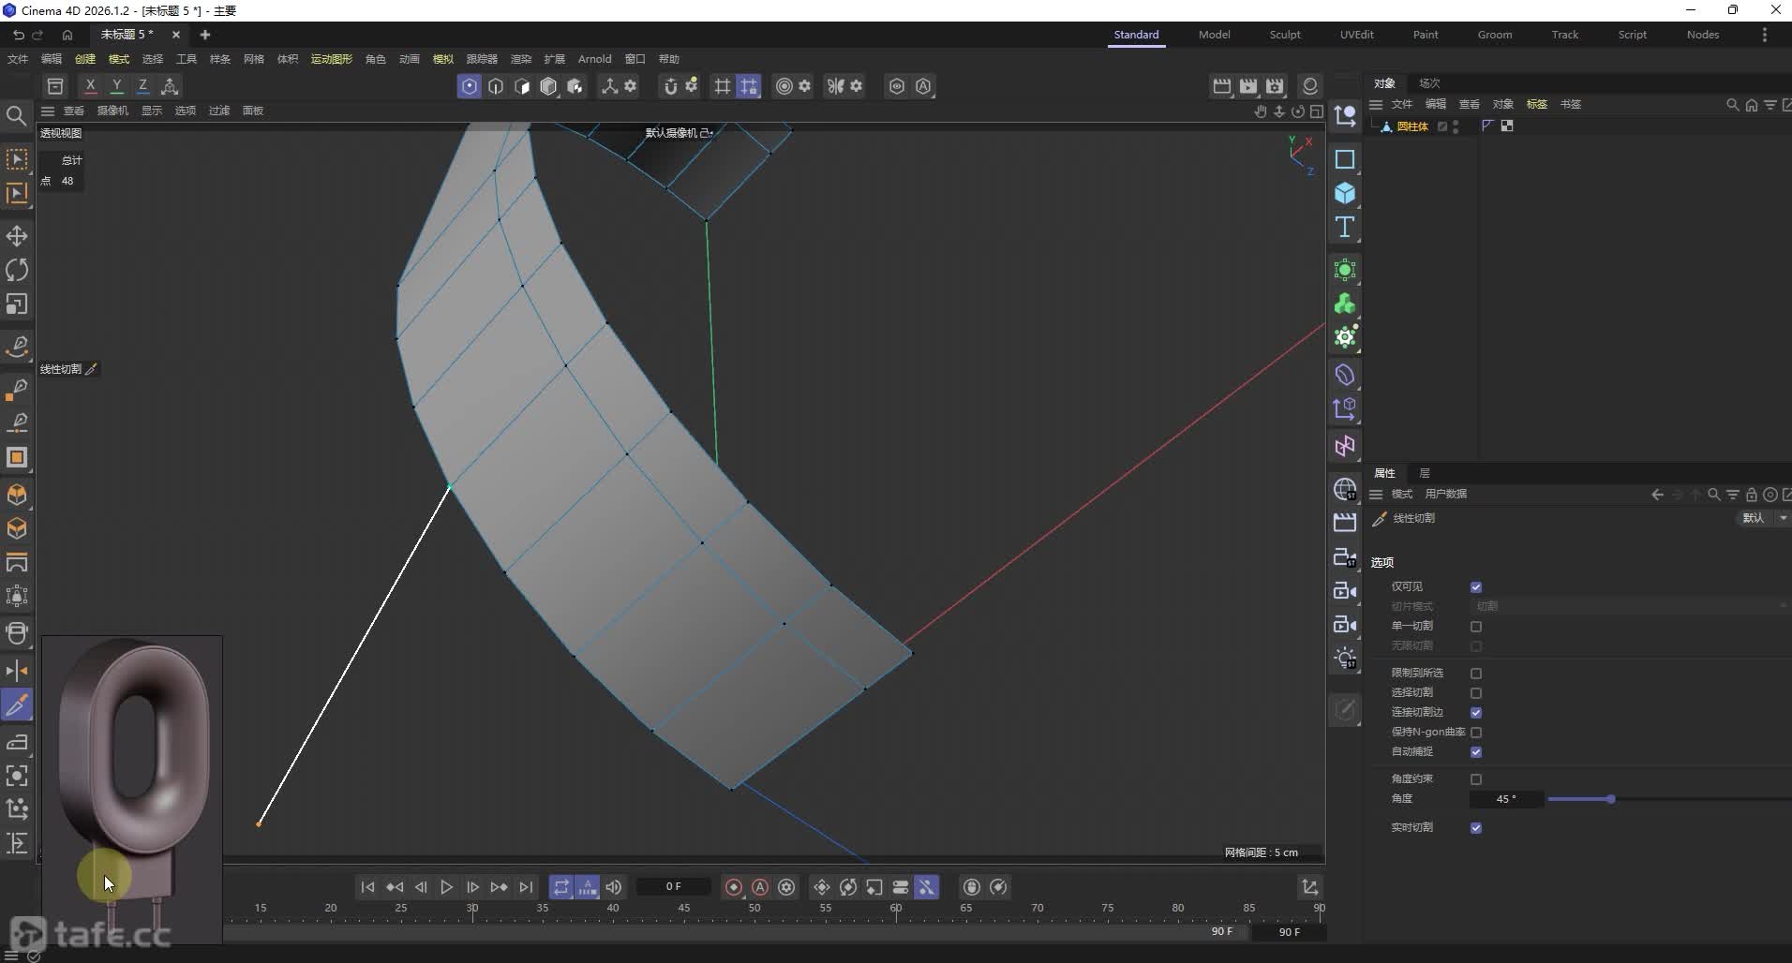
Task: Switch to the 场次 panel tab
Action: 1429,83
